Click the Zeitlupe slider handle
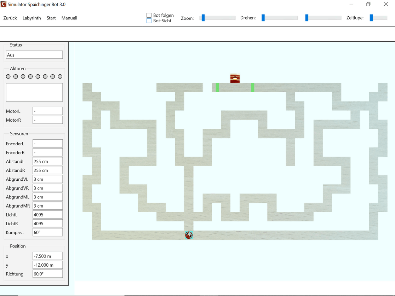This screenshot has height=296, width=395. [x=371, y=18]
